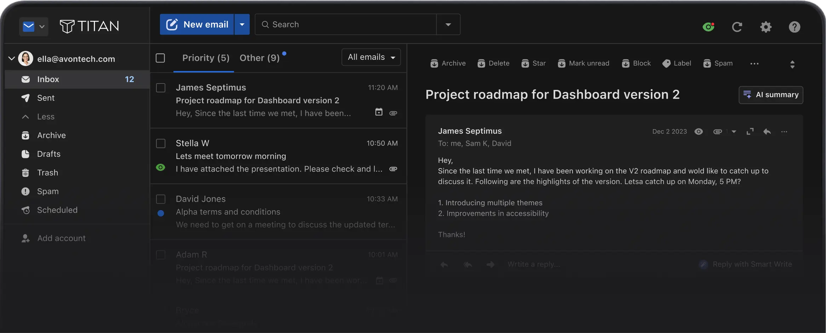The width and height of the screenshot is (826, 333).
Task: Open the Scheduled folder
Action: [x=77, y=210]
